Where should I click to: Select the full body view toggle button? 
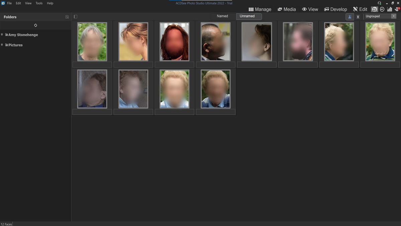tap(358, 16)
